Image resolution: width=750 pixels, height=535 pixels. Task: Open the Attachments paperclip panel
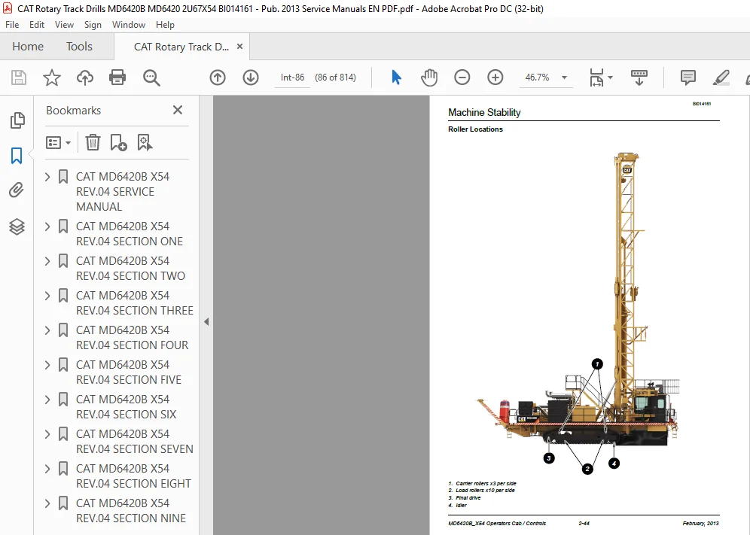point(17,190)
